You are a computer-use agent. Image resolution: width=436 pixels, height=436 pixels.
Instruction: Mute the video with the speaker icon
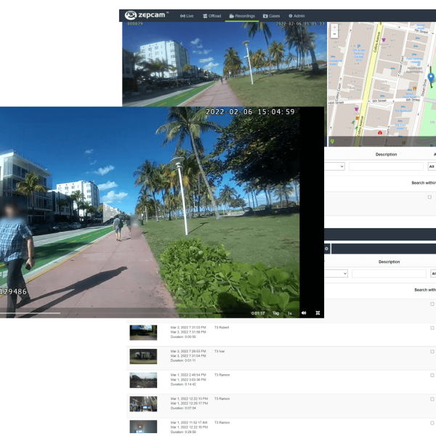pyautogui.click(x=304, y=313)
